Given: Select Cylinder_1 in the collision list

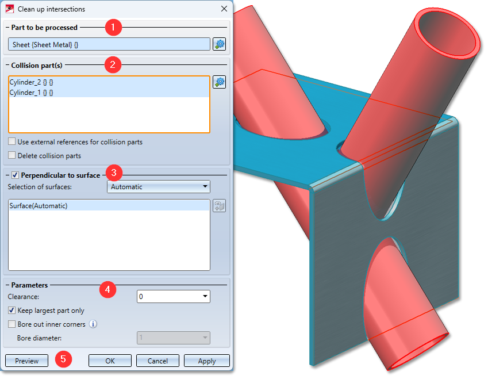Looking at the screenshot, I should (109, 93).
